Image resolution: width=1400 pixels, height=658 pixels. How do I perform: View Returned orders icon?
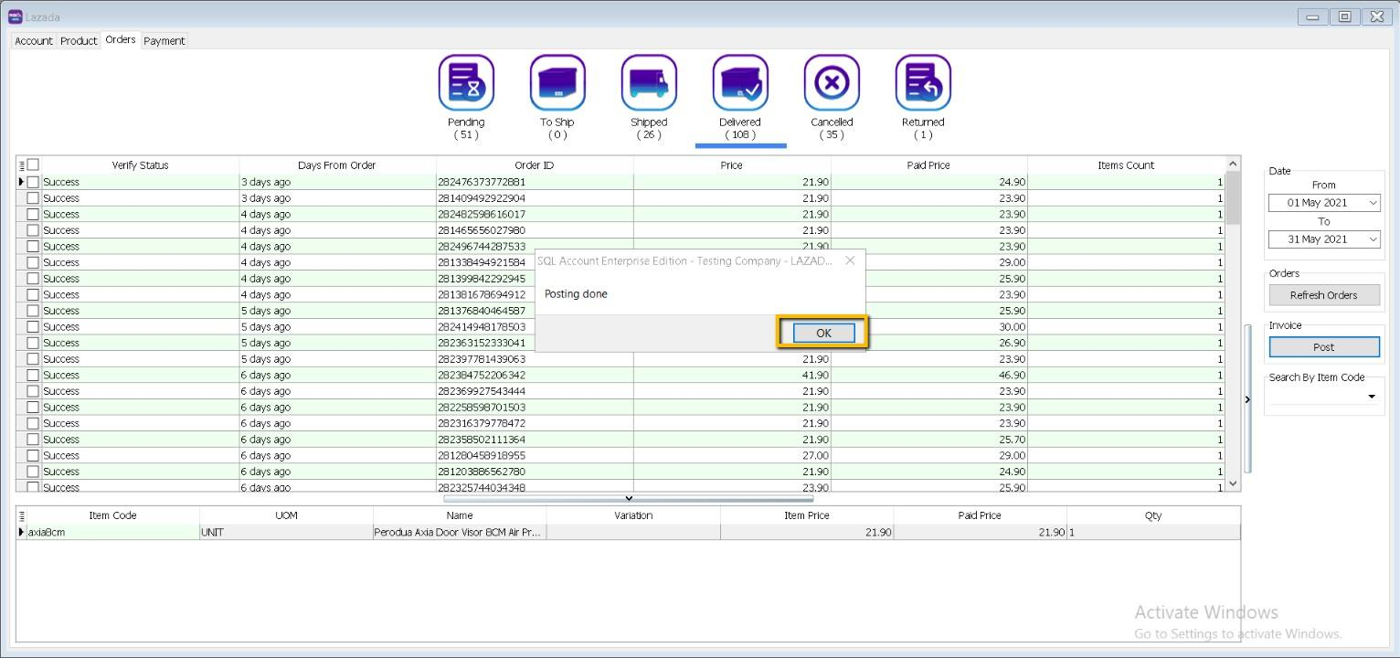coord(923,82)
